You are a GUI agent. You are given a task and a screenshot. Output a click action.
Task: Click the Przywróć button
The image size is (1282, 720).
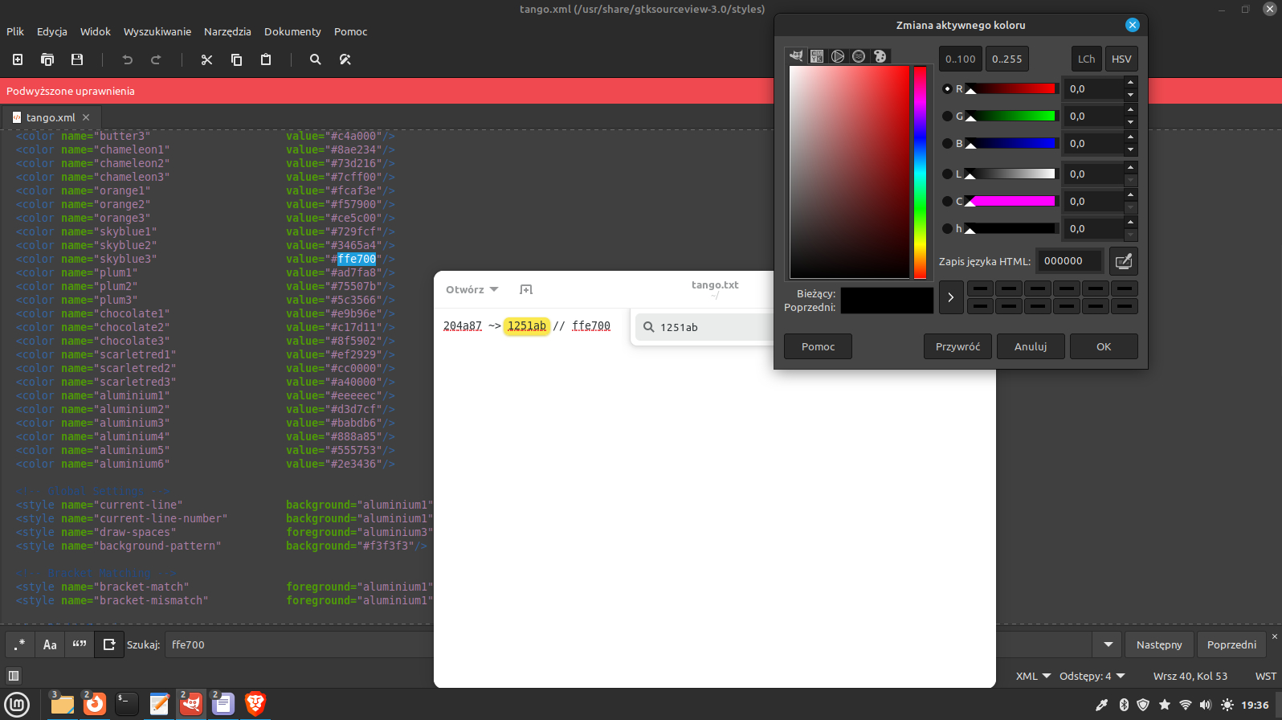(957, 346)
